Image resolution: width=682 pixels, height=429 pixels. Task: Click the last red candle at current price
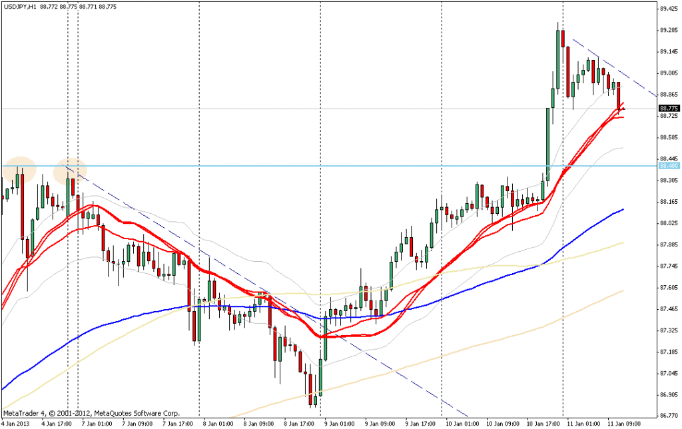(x=621, y=97)
